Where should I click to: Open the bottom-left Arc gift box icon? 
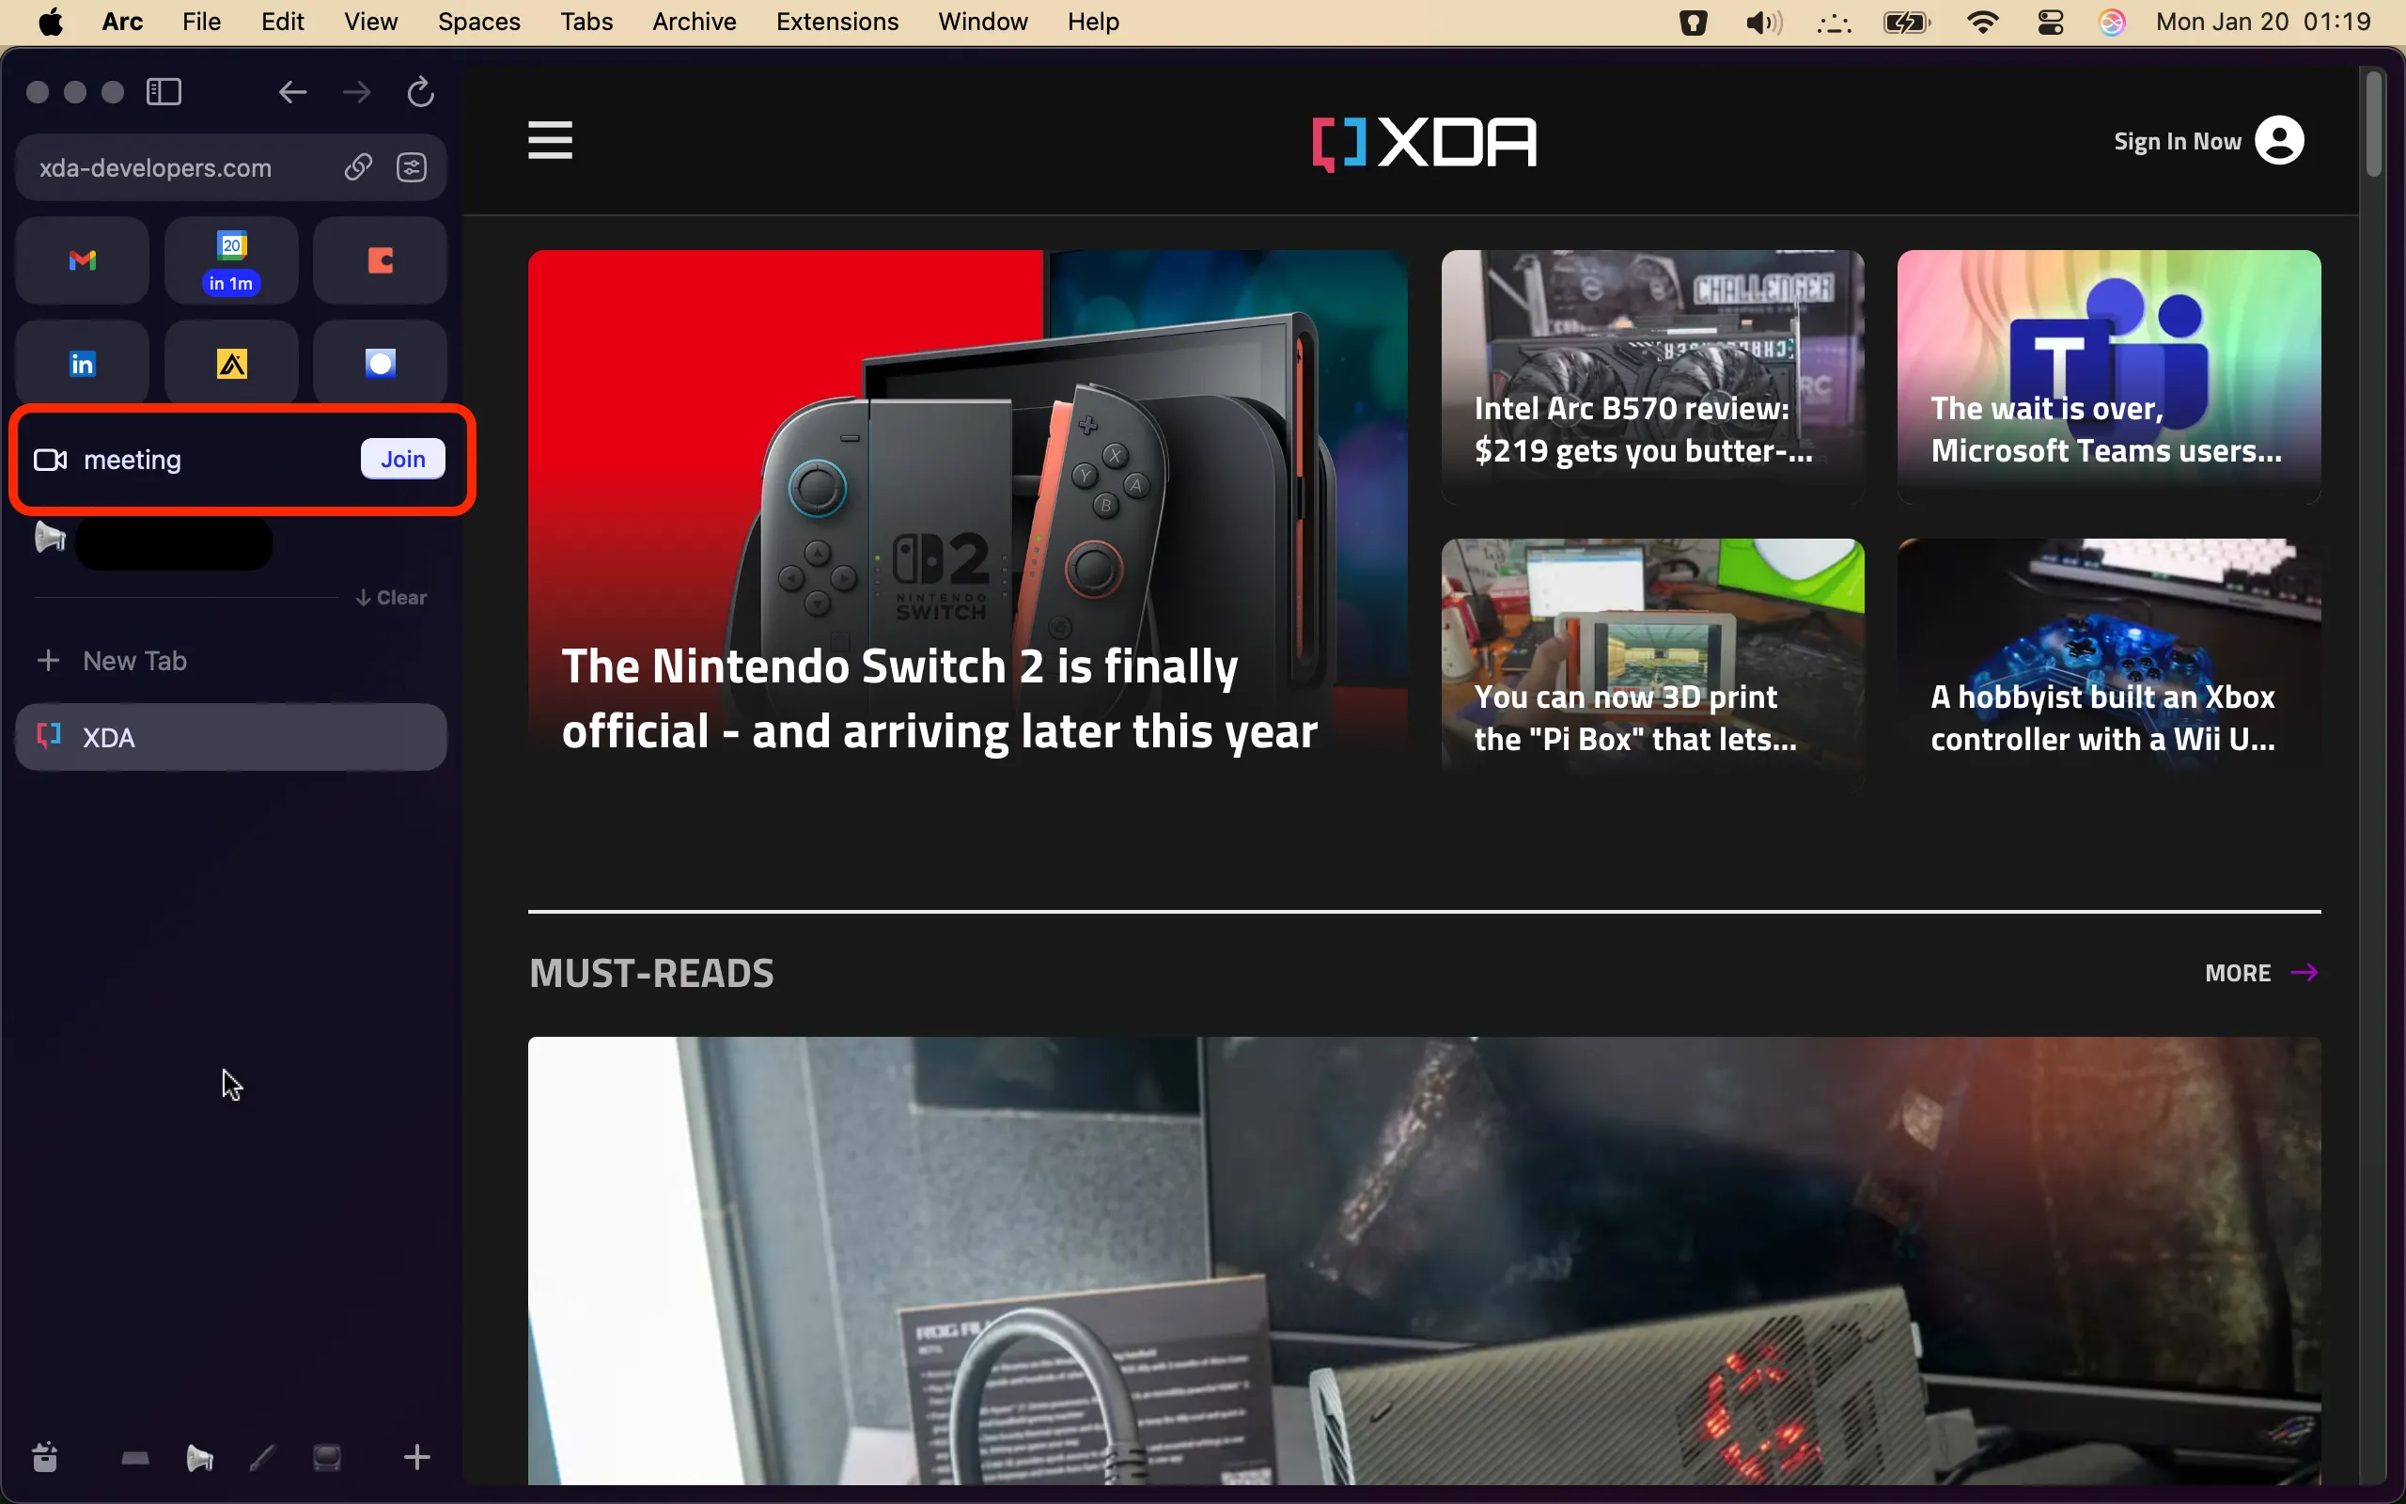45,1457
